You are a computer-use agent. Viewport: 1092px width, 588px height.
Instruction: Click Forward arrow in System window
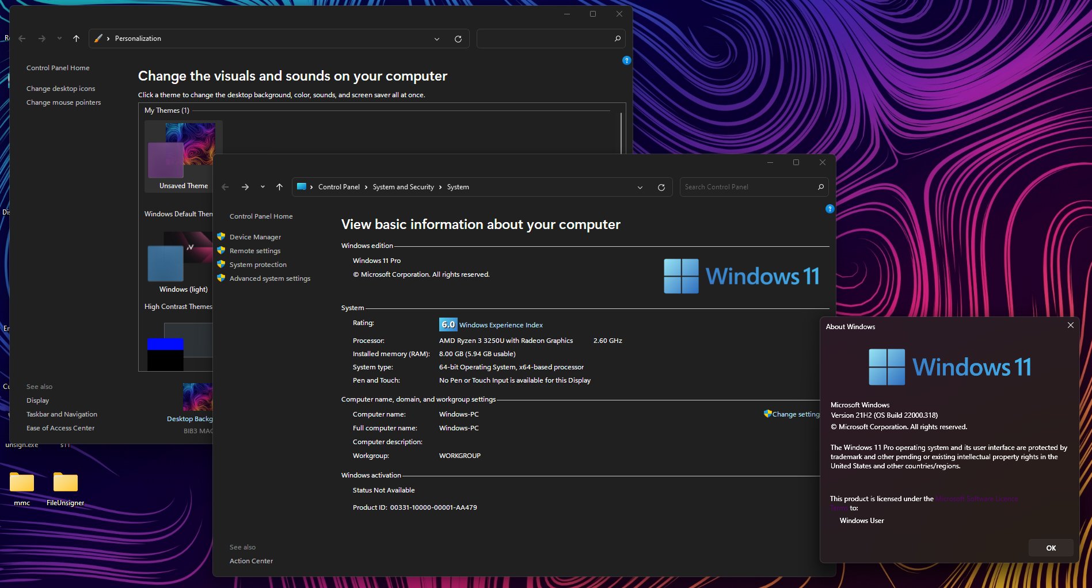click(245, 187)
